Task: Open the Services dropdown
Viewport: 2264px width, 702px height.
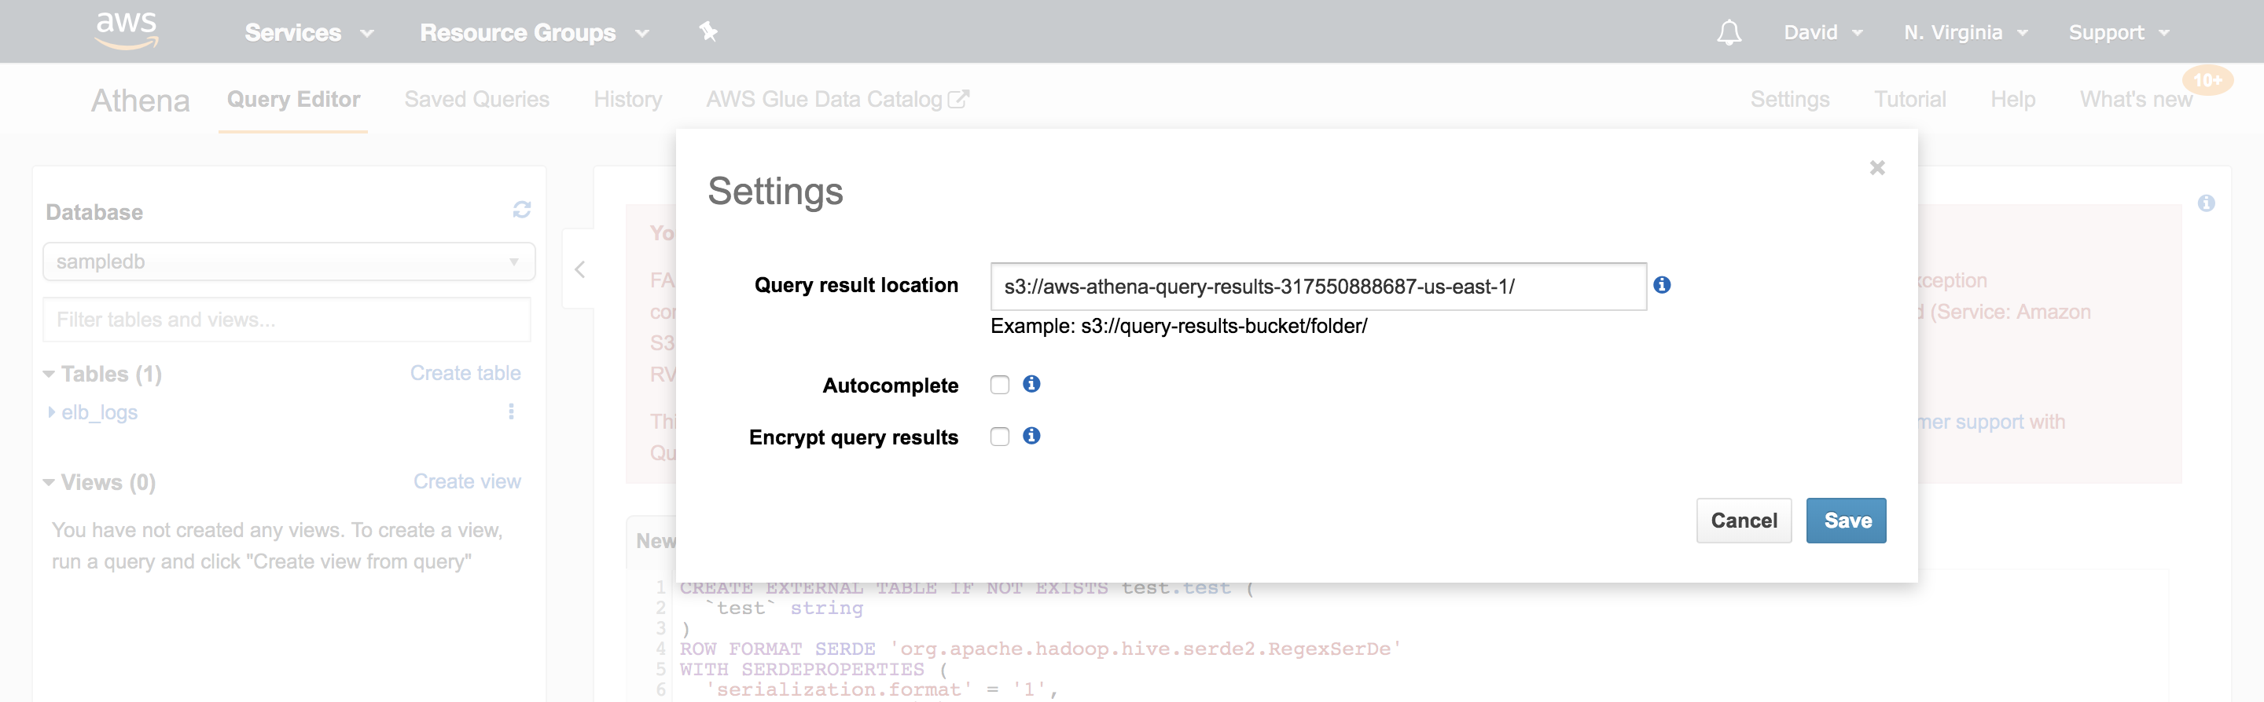Action: pos(310,32)
